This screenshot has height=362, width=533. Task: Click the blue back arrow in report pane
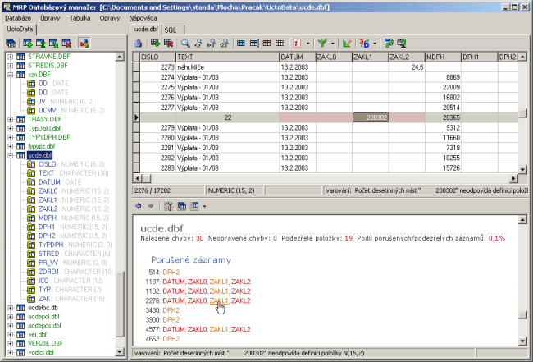point(137,206)
